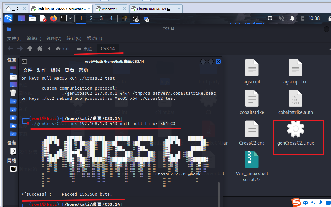Click the downloads folder icon in sidebar
Image resolution: width=331 pixels, height=207 pixels.
[x=13, y=134]
